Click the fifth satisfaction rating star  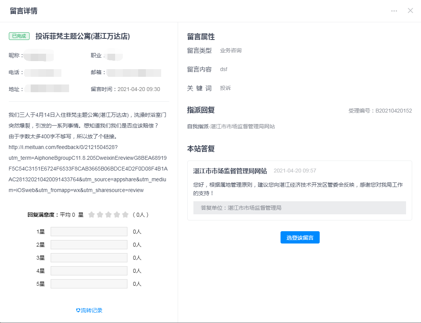pyautogui.click(x=125, y=215)
